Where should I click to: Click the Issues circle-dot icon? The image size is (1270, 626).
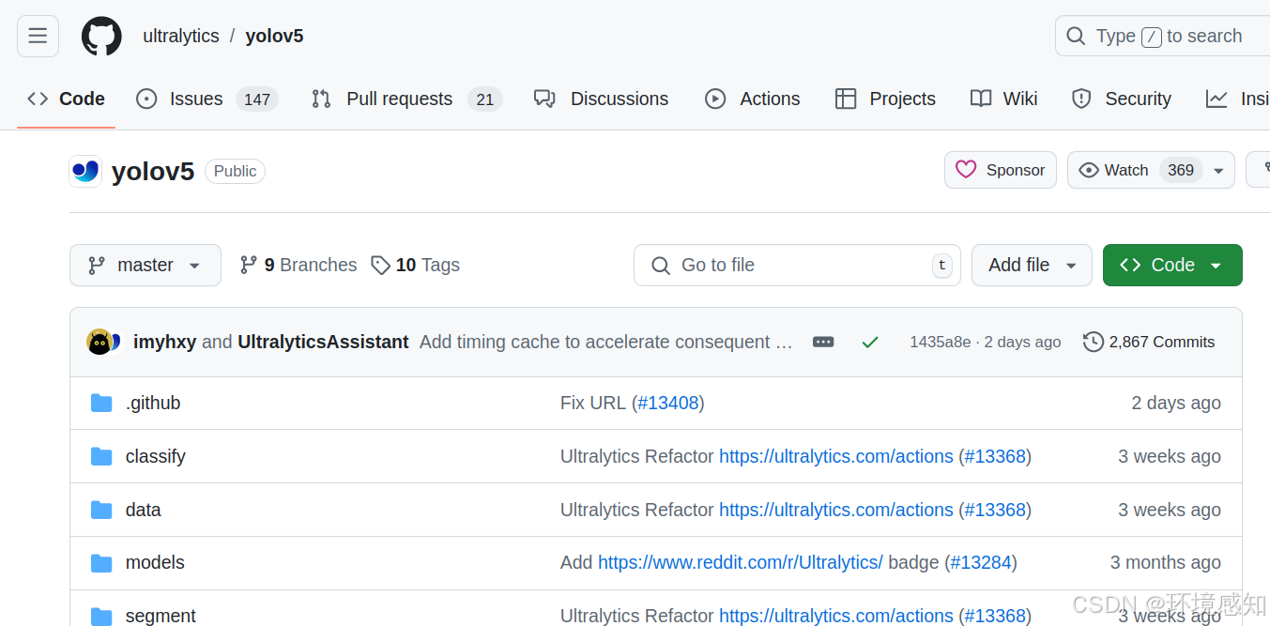click(x=146, y=99)
